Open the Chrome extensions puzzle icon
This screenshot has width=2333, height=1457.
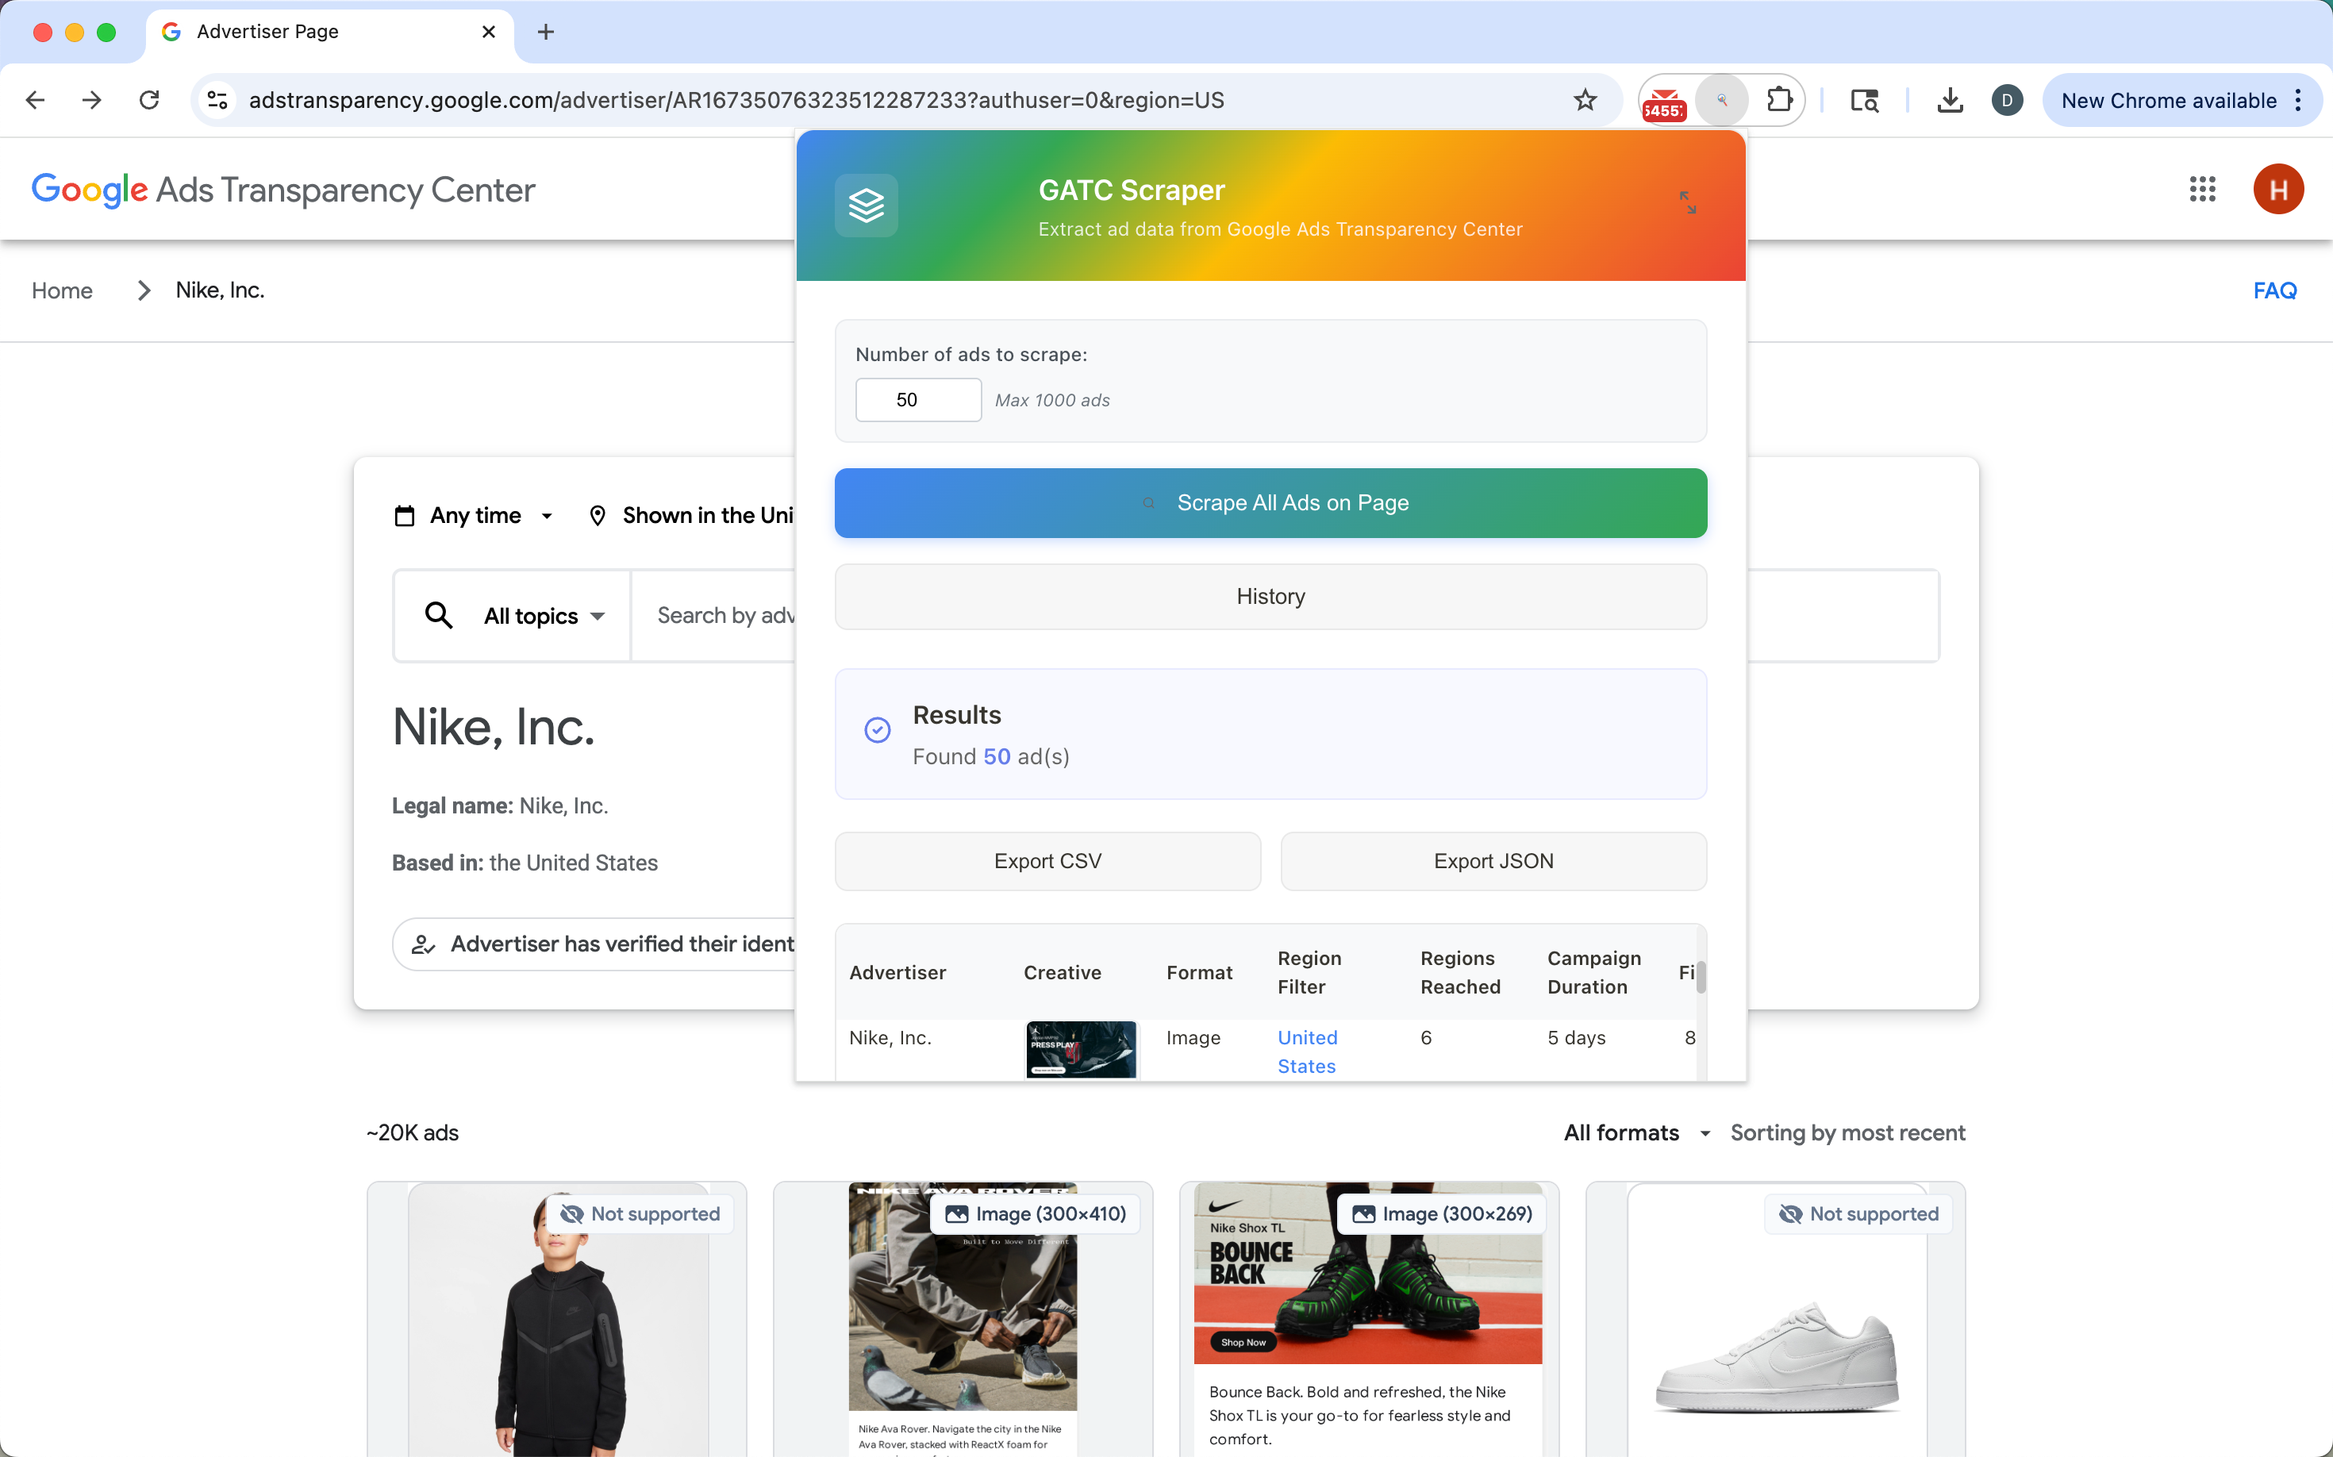pyautogui.click(x=1779, y=99)
